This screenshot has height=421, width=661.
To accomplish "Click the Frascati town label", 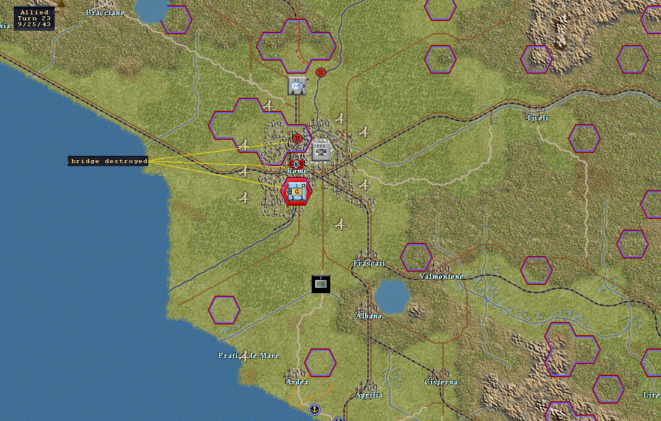I will pyautogui.click(x=369, y=263).
